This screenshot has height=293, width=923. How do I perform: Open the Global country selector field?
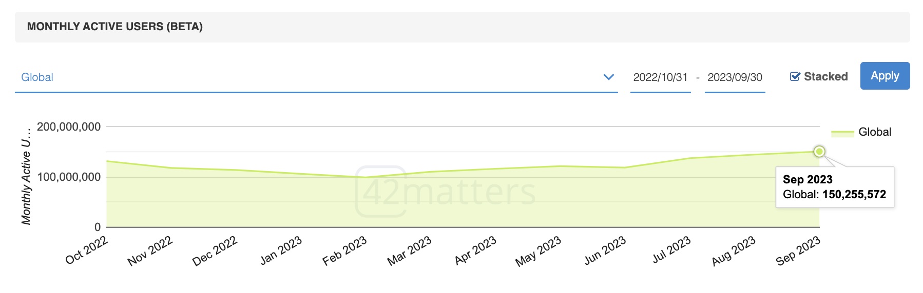[x=316, y=77]
